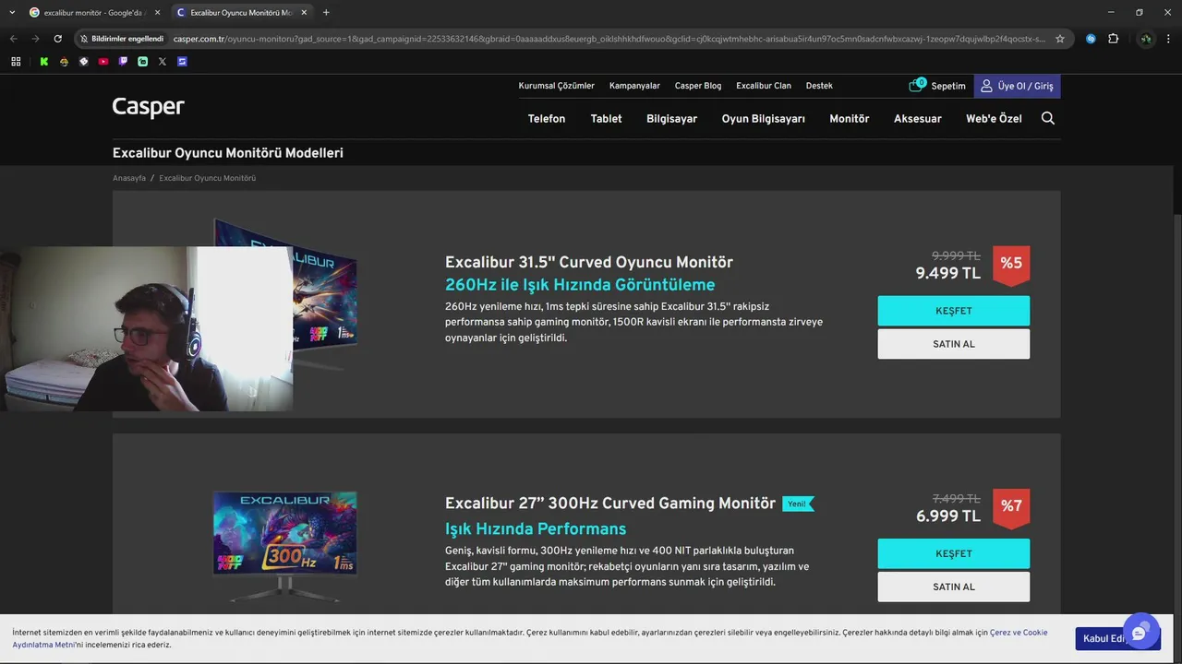Click the 9.499 TL price
The height and width of the screenshot is (664, 1182).
click(x=948, y=274)
